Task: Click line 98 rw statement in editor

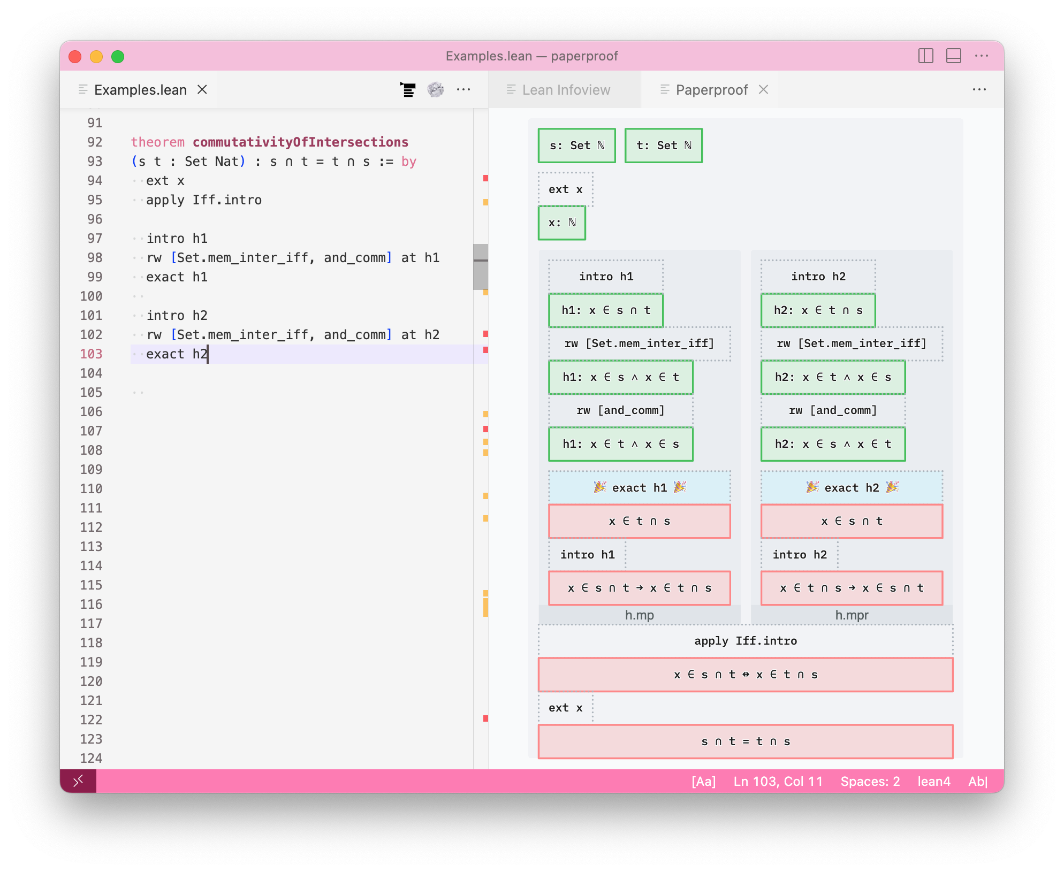Action: pos(293,258)
